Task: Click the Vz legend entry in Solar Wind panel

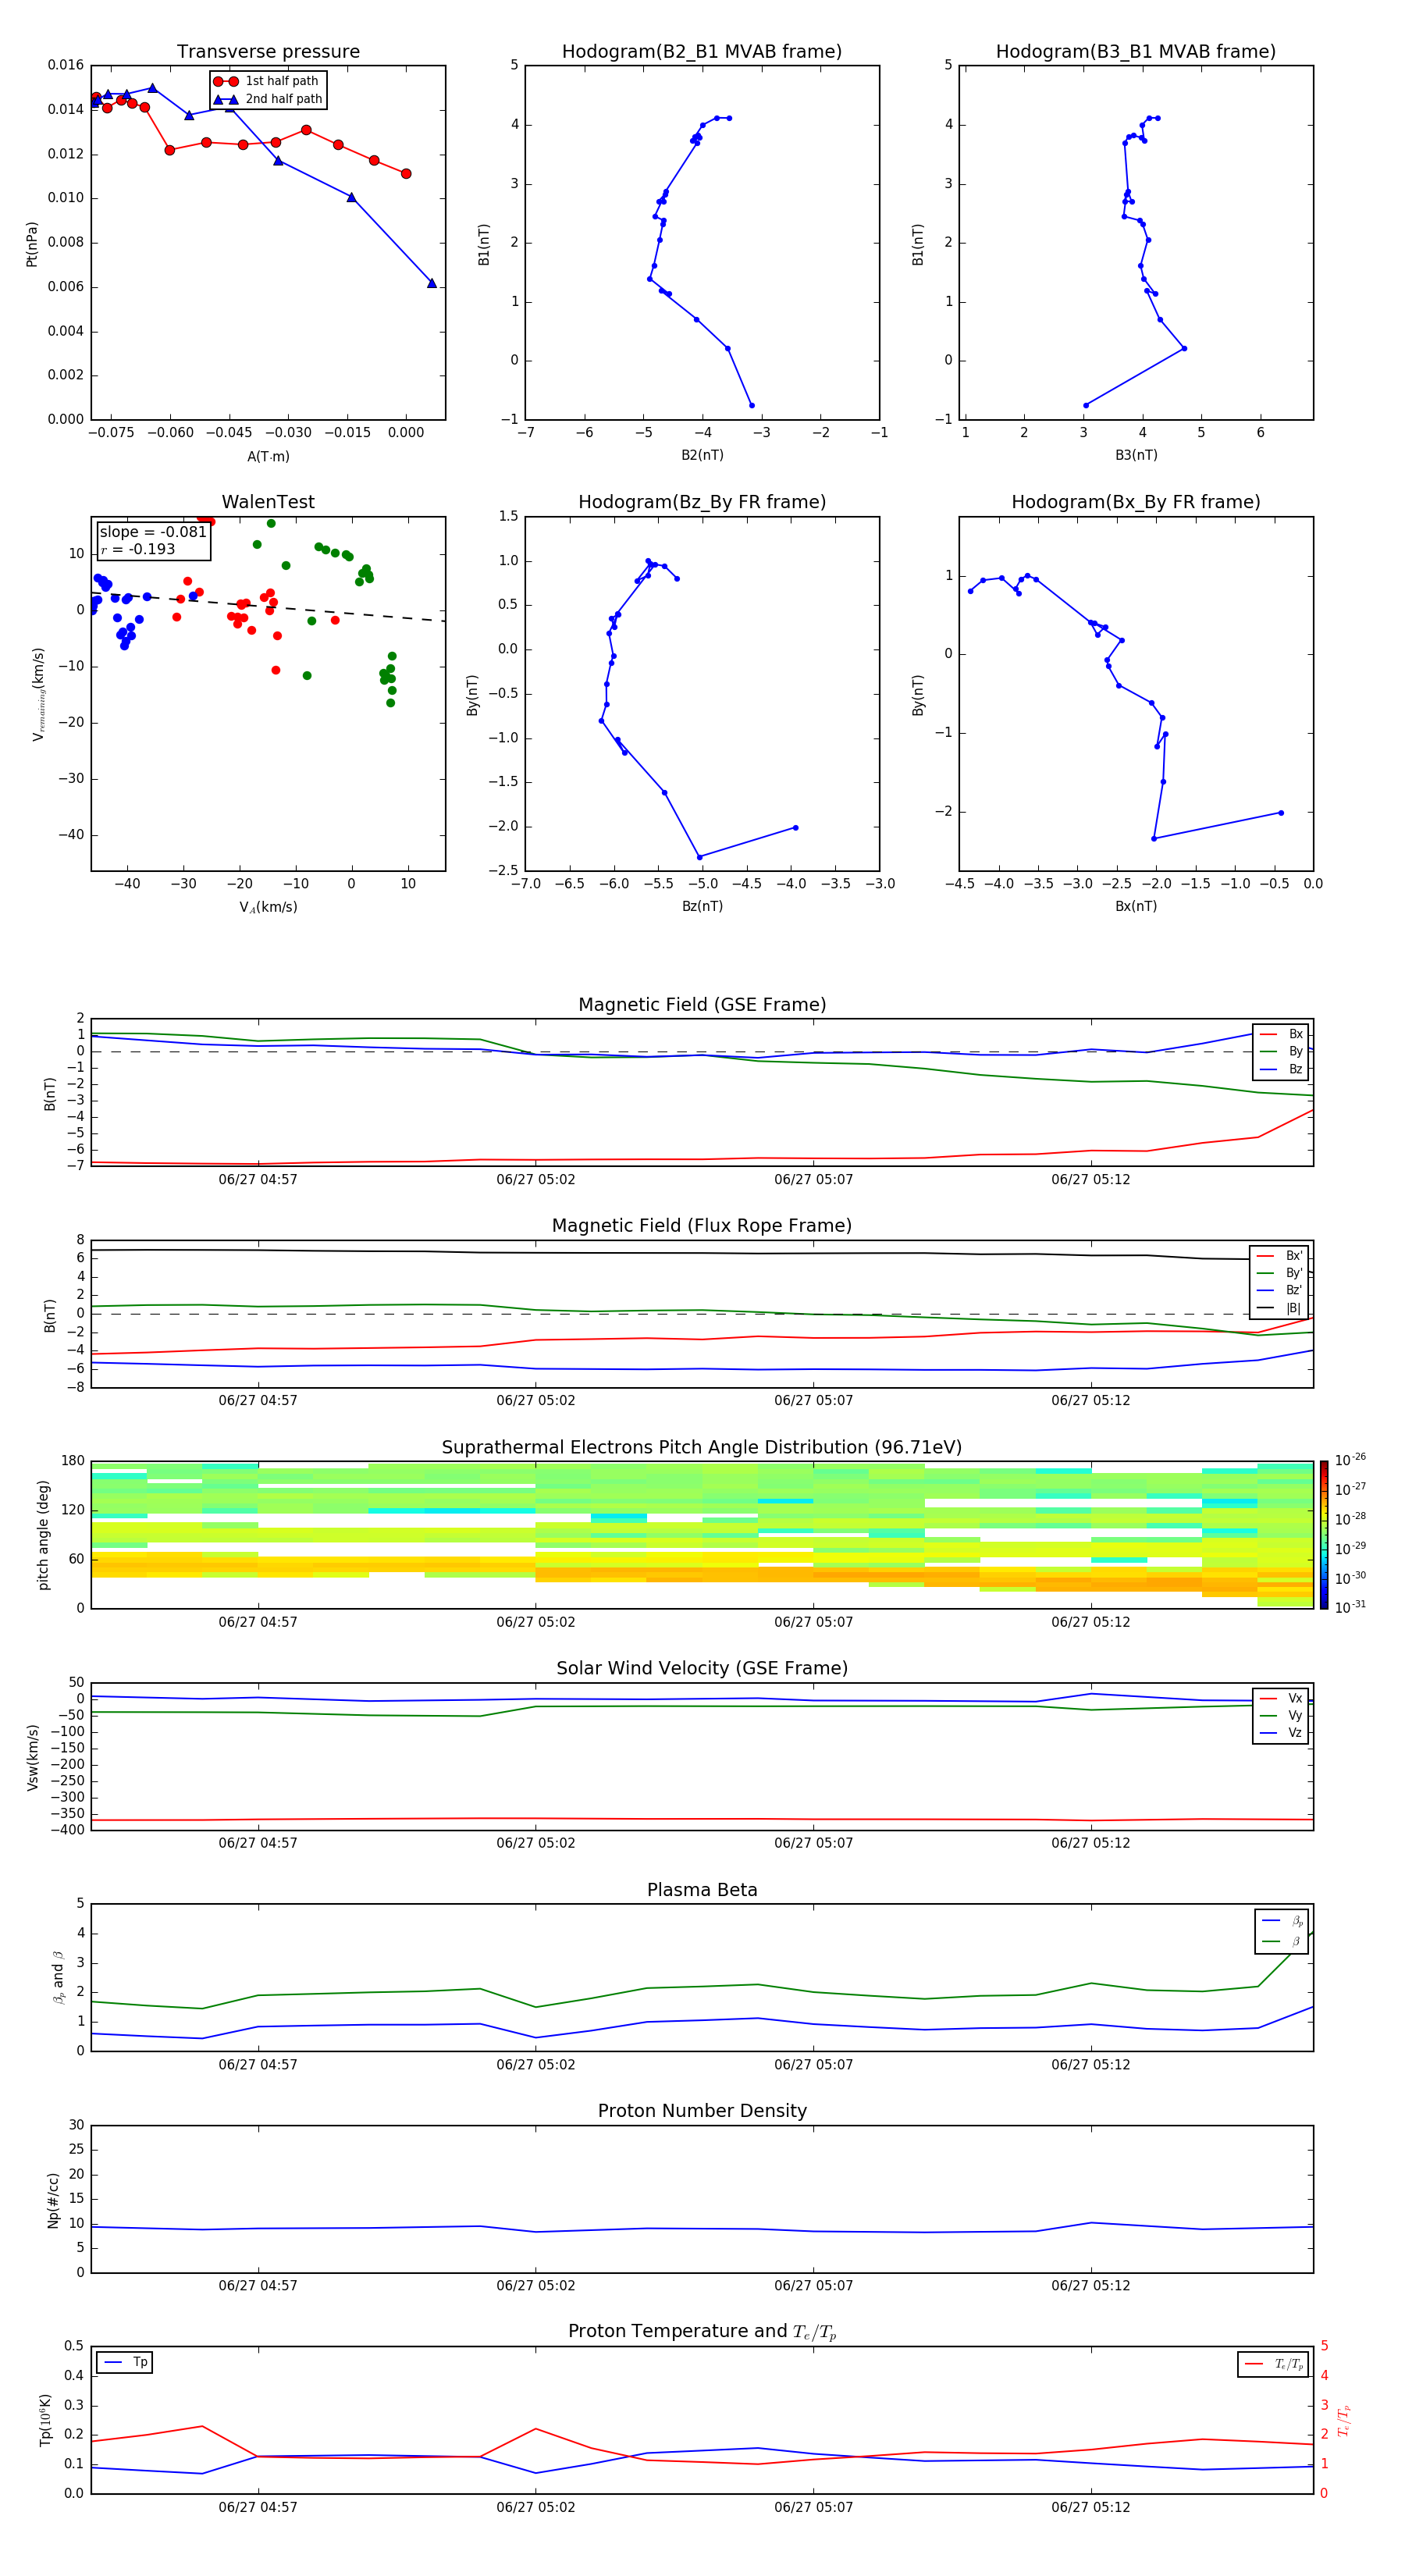Action: point(1282,1732)
